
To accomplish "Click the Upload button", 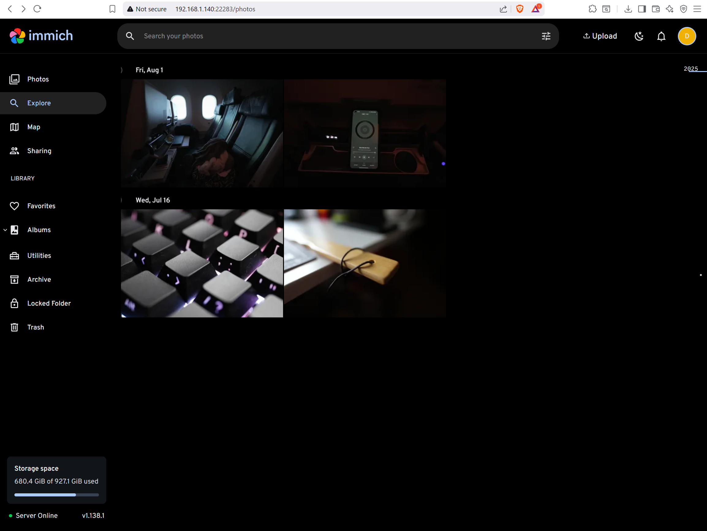I will pos(600,36).
